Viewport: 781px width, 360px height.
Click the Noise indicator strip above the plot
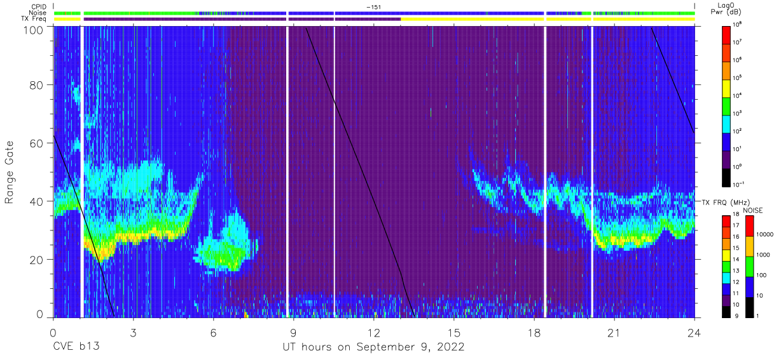point(373,13)
